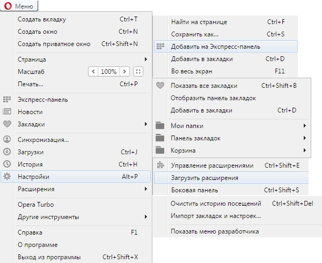Expand the Расширения submenu arrow
The width and height of the screenshot is (322, 263).
coord(146,189)
